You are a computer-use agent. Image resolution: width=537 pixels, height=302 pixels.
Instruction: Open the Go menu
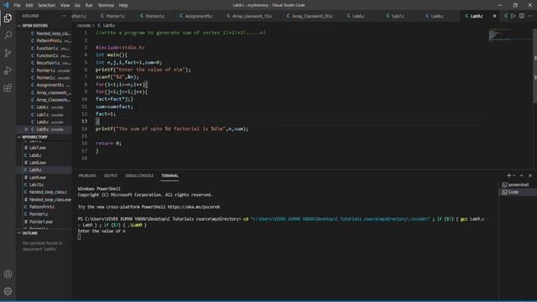tap(77, 5)
